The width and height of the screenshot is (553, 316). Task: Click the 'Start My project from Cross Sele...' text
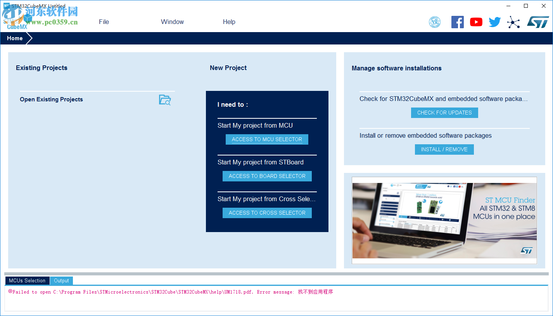tap(267, 199)
